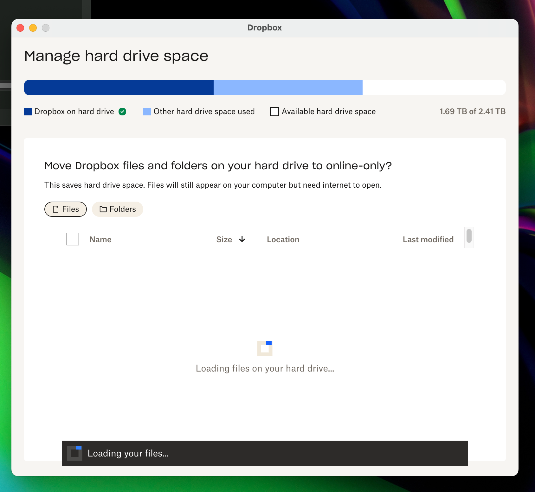Screen dimensions: 535x492
Task: Click the green sync checkmark beside Dropbox on hard drive
Action: click(122, 111)
